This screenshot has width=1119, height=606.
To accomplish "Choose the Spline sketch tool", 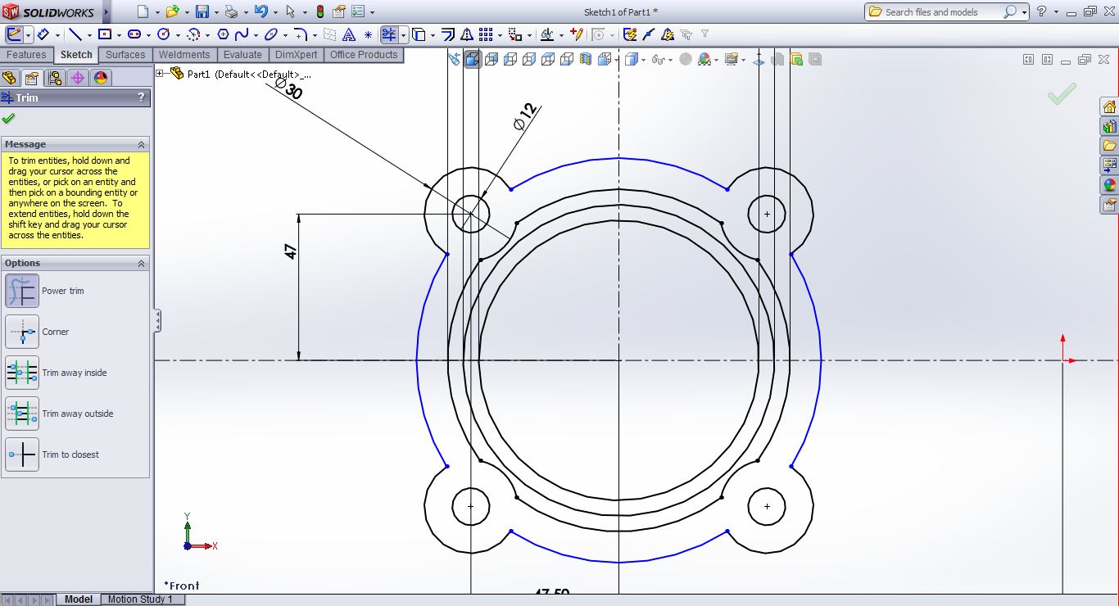I will [x=242, y=34].
